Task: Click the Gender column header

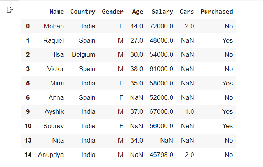Action: [113, 12]
